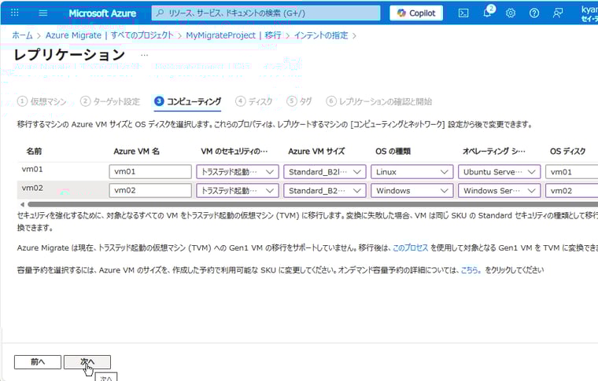Image resolution: width=598 pixels, height=381 pixels.
Task: Go to MyMigrateProject | 移行 breadcrumb
Action: click(234, 35)
